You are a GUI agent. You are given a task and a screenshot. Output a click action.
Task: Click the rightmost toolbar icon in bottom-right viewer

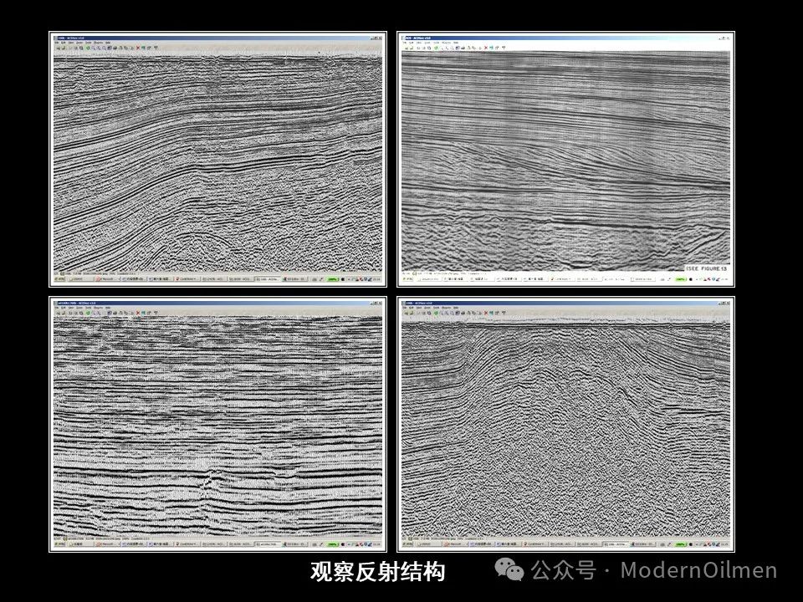point(504,313)
